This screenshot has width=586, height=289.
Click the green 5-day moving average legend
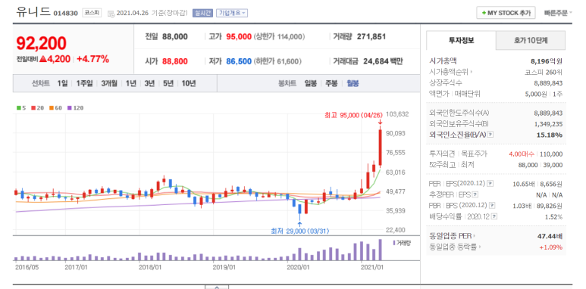(21, 107)
